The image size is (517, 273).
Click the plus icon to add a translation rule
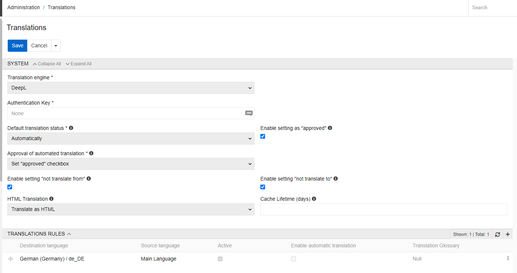(x=508, y=234)
